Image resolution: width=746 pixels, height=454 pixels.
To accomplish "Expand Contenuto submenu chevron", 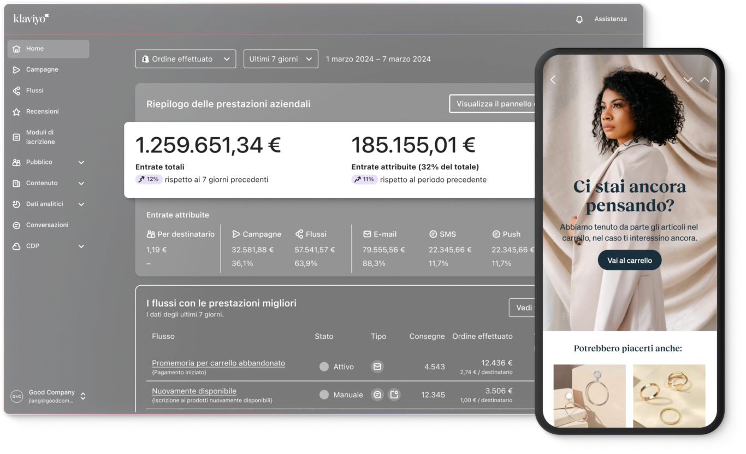I will [81, 183].
